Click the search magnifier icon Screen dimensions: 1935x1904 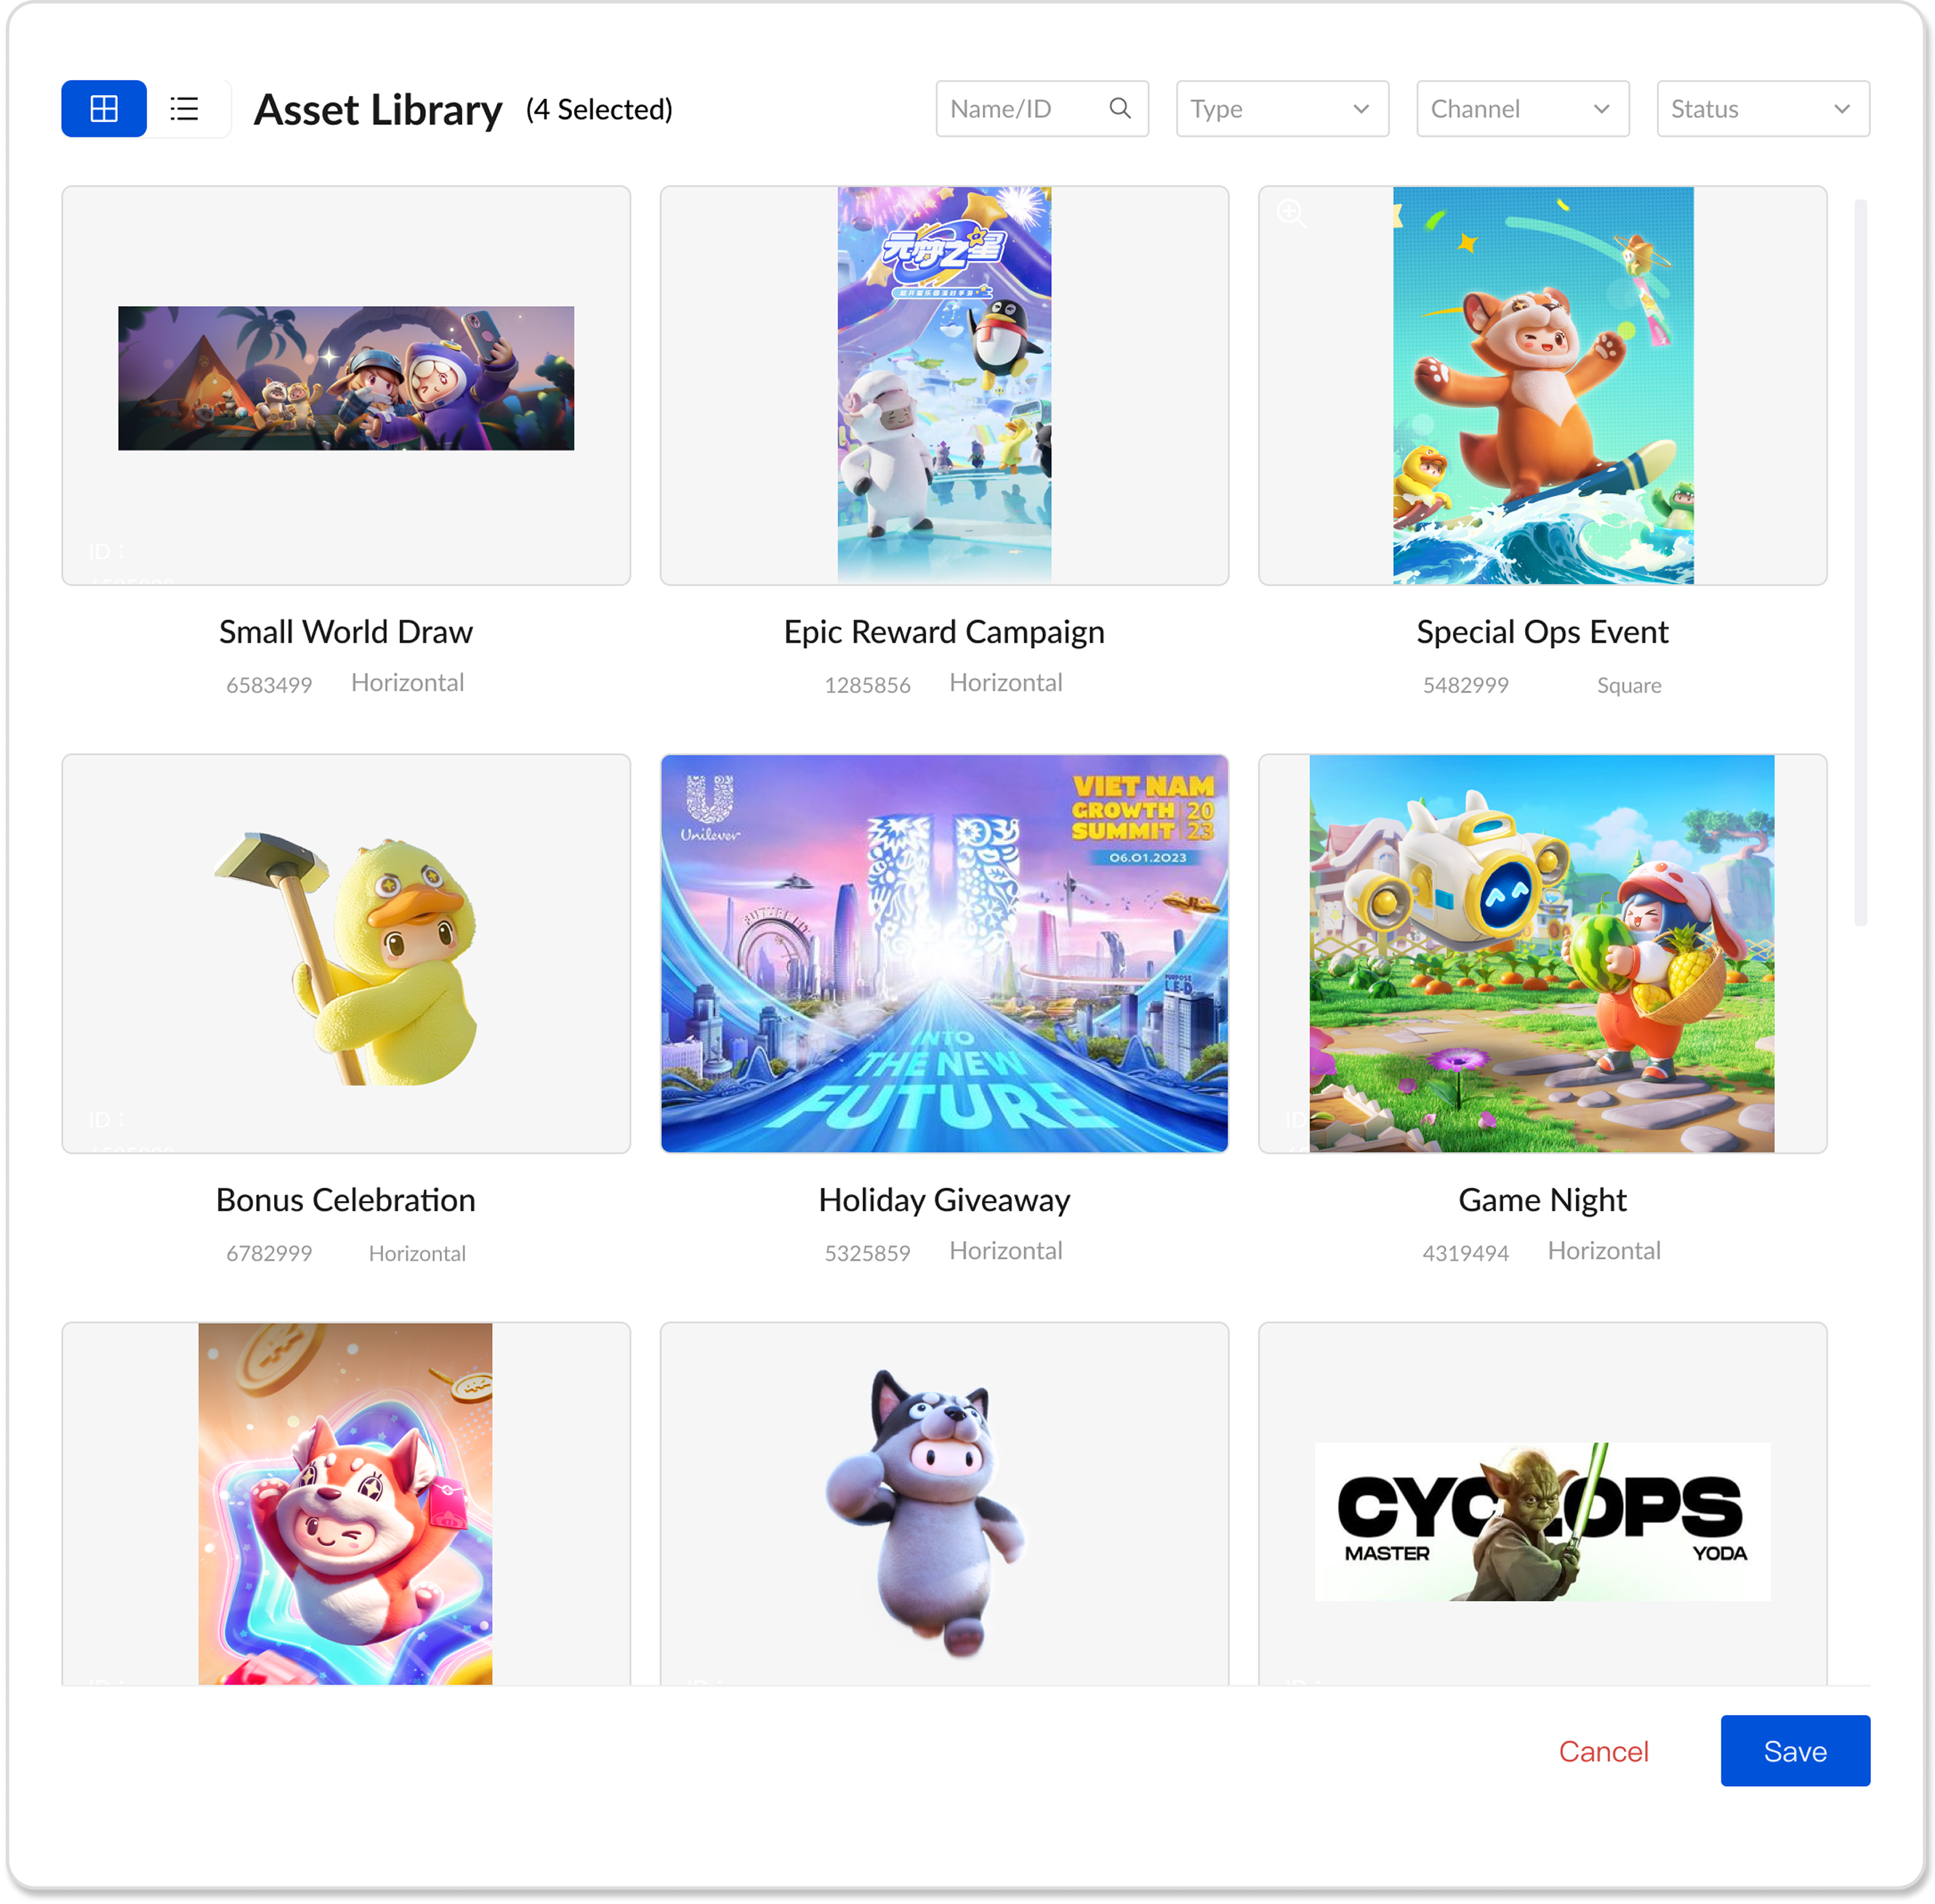1120,108
